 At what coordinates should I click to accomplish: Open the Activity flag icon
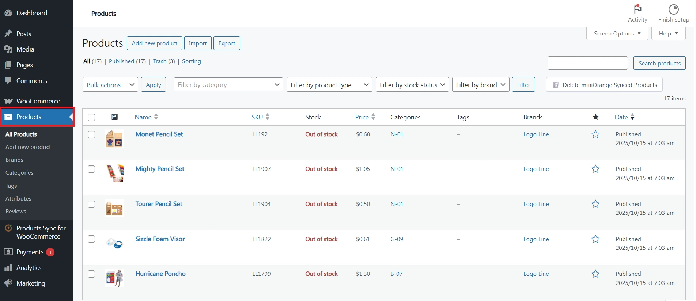tap(638, 9)
